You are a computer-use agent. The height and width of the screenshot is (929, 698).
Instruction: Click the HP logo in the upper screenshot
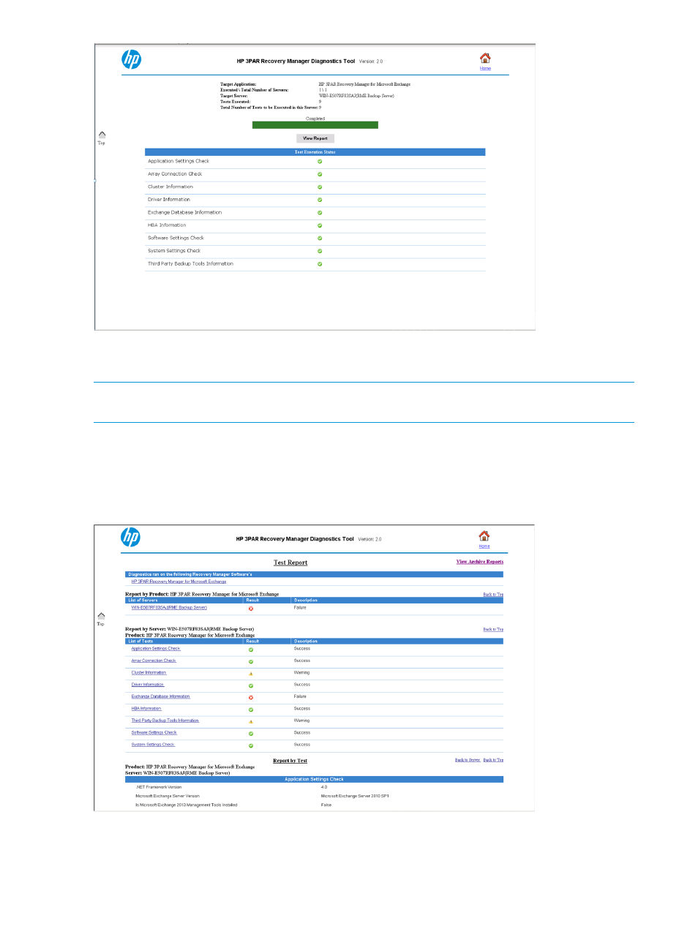(x=131, y=60)
